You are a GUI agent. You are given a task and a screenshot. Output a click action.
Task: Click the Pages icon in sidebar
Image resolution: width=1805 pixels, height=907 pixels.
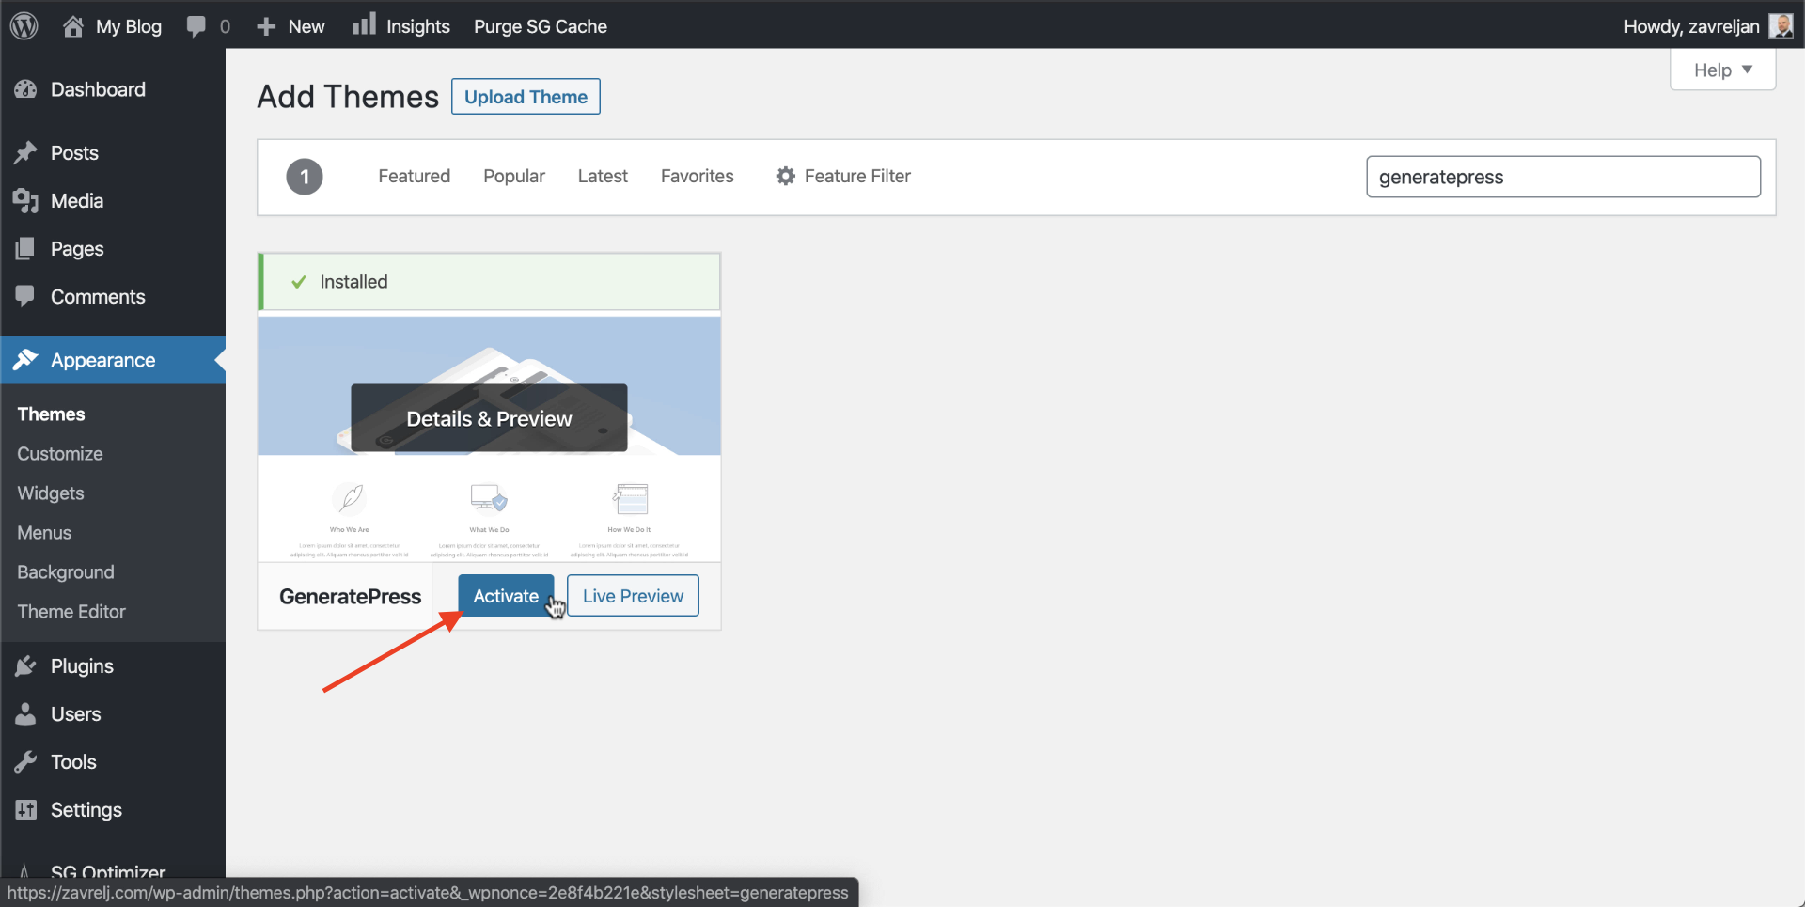pos(25,248)
